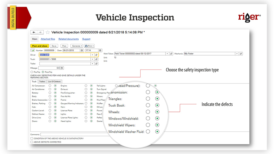Check Condition of vehicle is satisfactory

click(x=32, y=138)
